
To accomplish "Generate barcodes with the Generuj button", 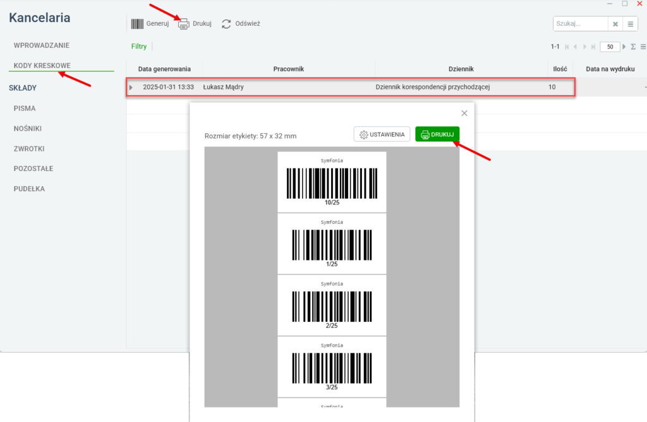I will pos(150,23).
